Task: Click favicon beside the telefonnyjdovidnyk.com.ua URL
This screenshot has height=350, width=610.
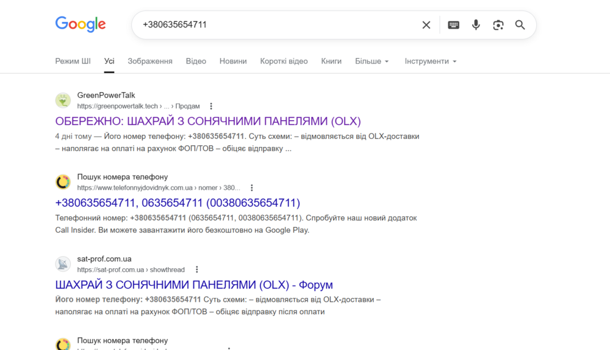Action: tap(63, 182)
